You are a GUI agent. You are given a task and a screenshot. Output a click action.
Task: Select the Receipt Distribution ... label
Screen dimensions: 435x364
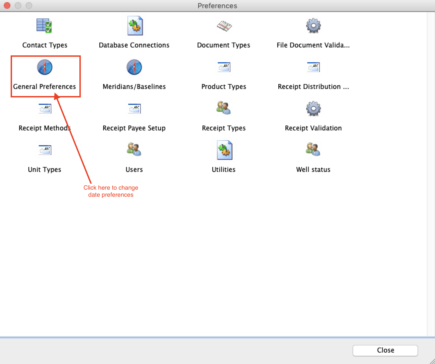point(313,87)
